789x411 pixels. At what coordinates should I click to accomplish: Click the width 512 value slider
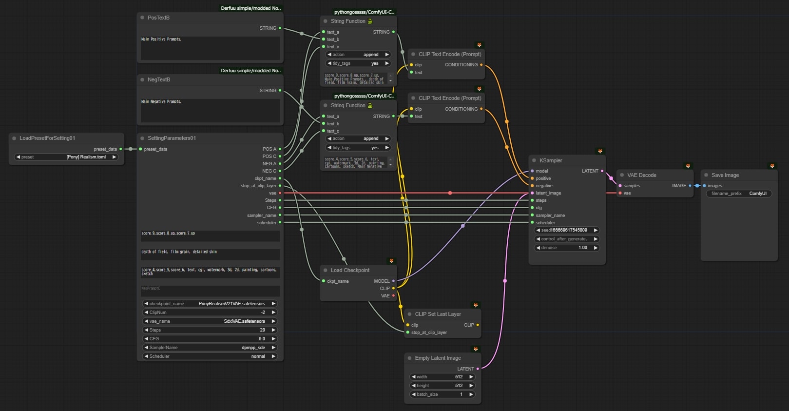click(443, 377)
